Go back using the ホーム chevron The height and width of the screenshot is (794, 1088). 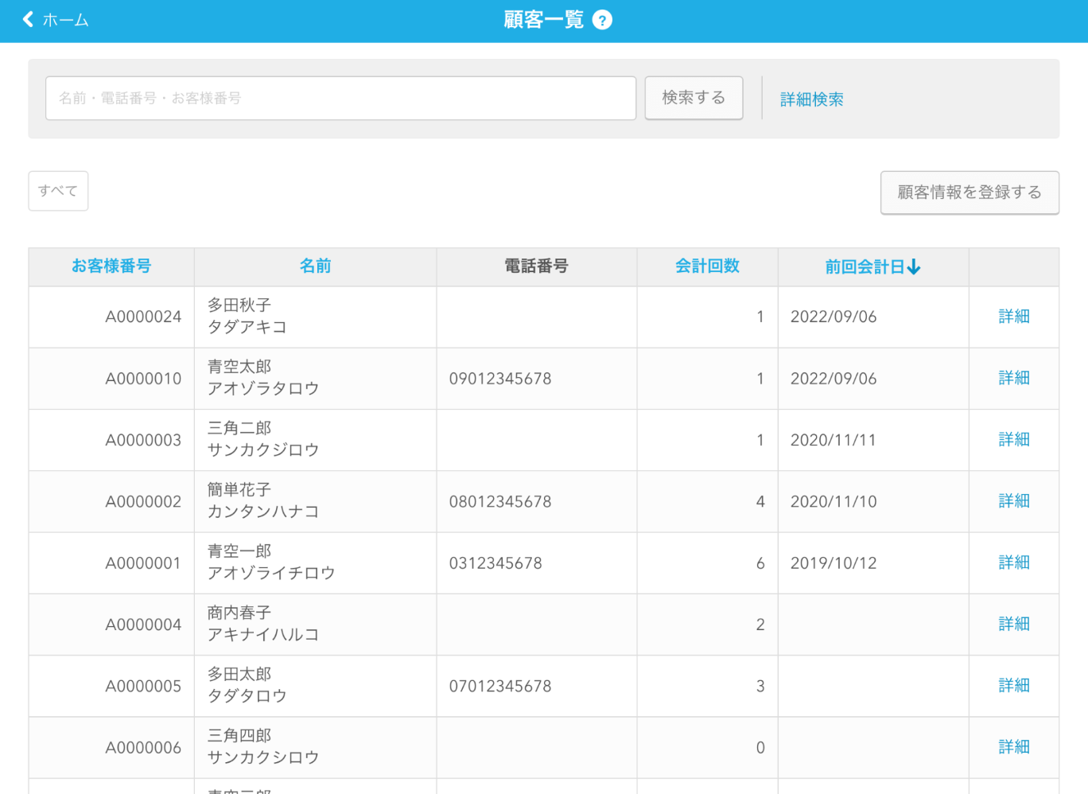pyautogui.click(x=29, y=20)
